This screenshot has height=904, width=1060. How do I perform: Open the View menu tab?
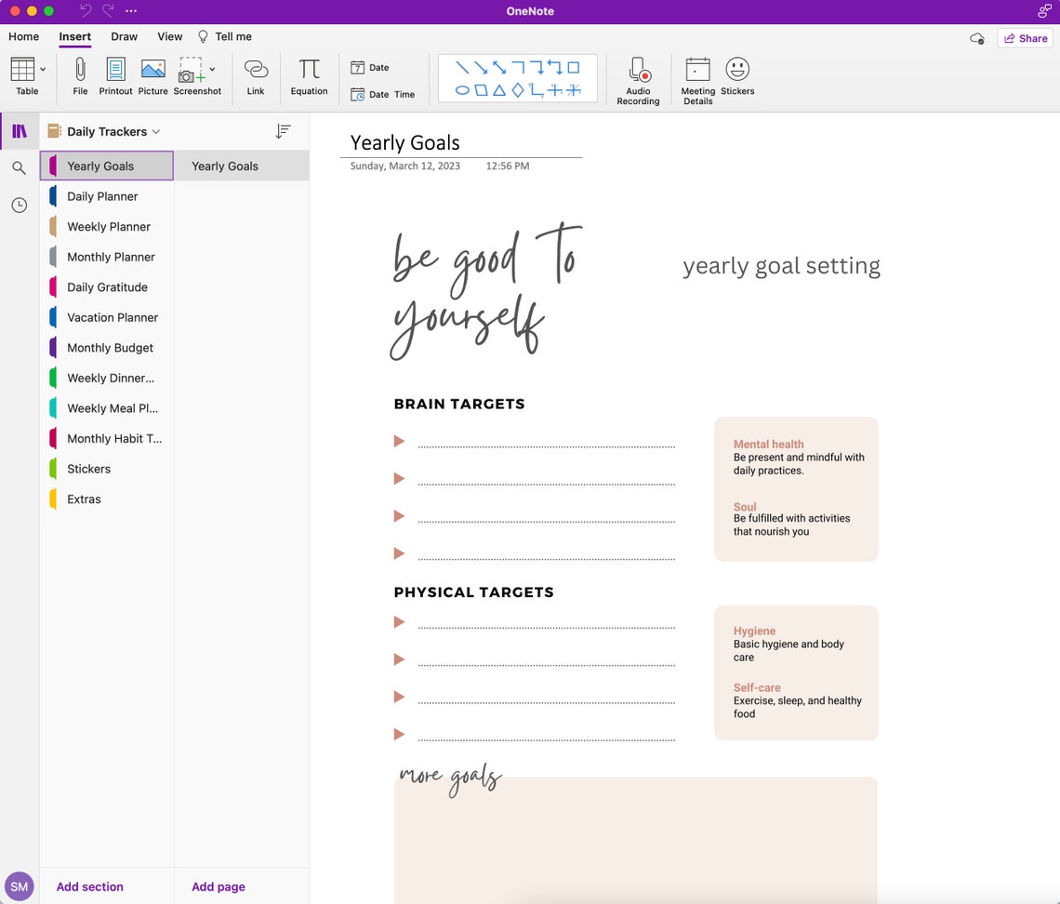point(169,36)
